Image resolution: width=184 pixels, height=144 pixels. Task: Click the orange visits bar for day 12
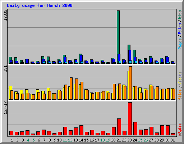click(x=71, y=89)
